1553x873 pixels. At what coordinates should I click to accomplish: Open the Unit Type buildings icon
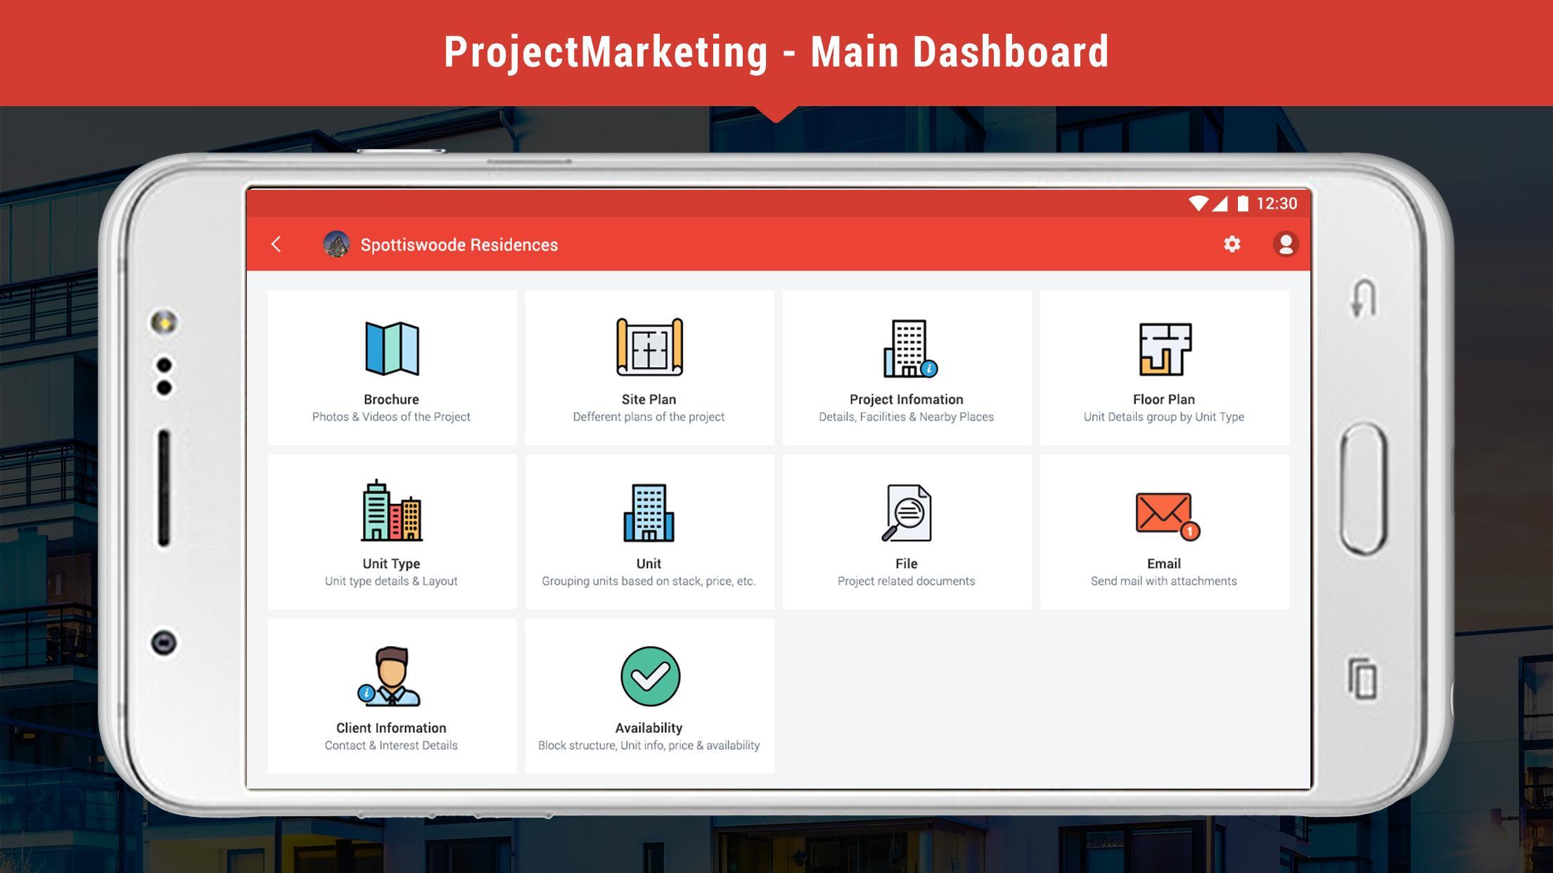(x=392, y=511)
